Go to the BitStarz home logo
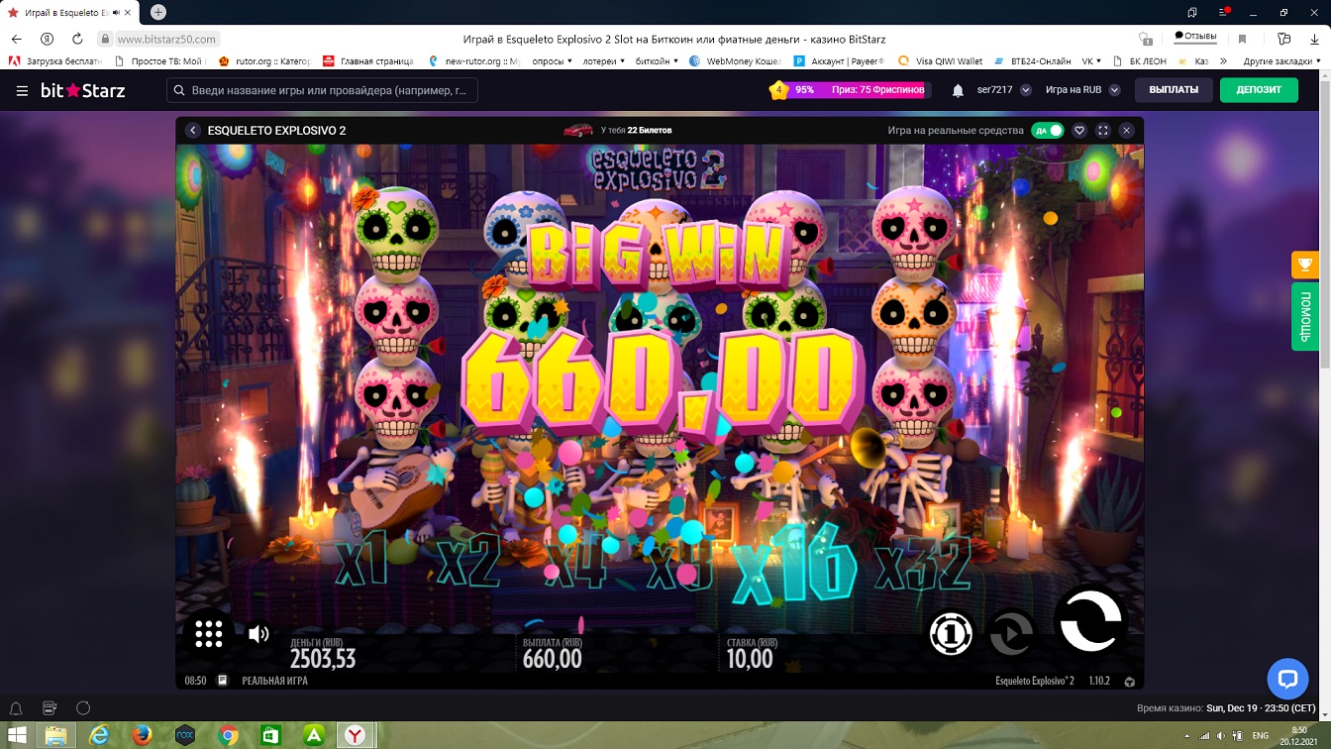Viewport: 1331px width, 749px height. (x=82, y=90)
